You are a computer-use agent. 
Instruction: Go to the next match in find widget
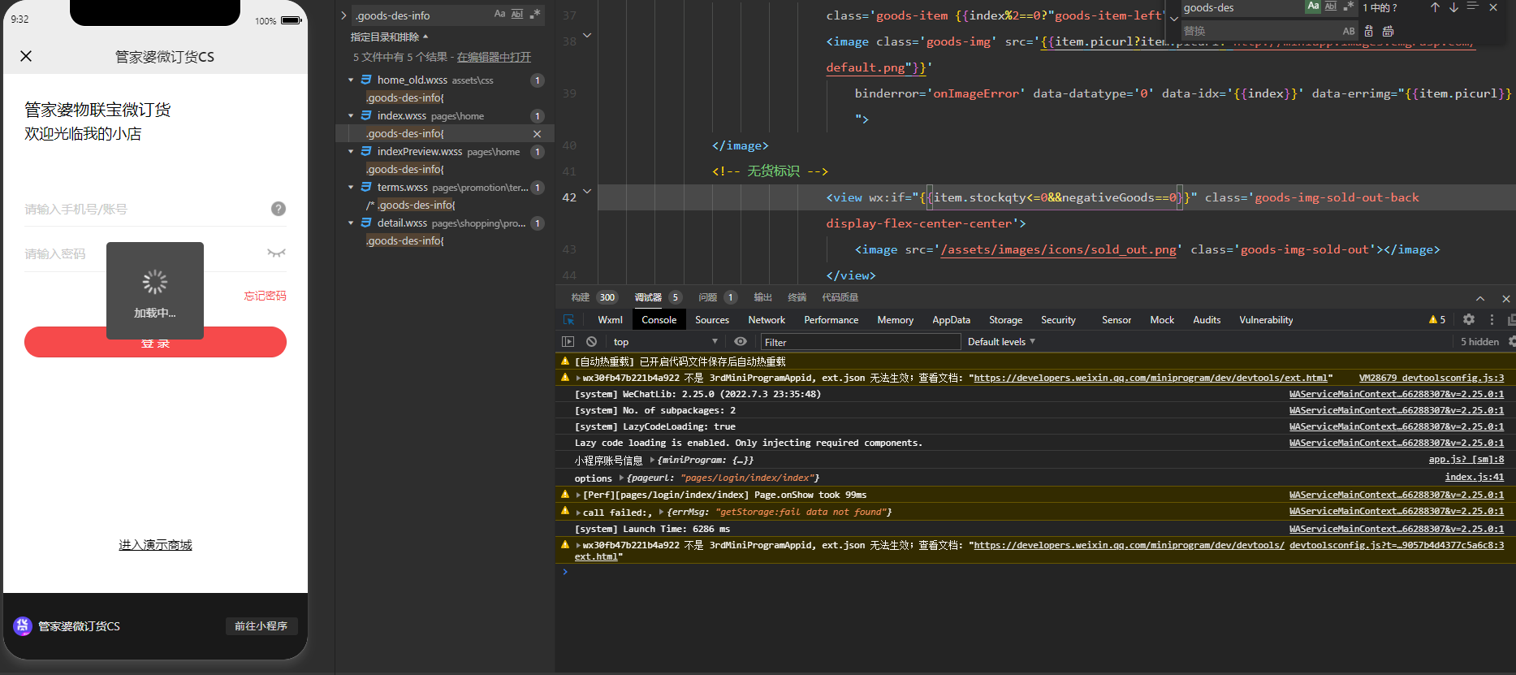point(1453,7)
